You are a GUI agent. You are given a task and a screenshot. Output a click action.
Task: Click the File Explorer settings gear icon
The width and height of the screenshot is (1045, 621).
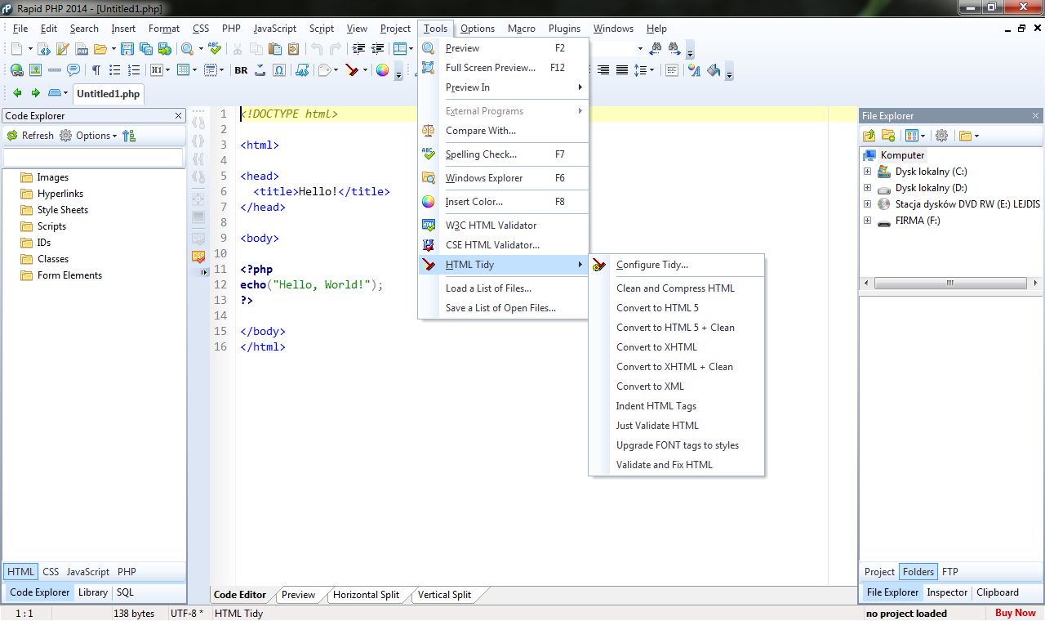click(941, 136)
